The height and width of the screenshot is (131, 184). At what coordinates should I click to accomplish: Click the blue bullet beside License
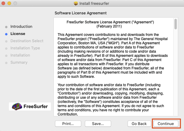pos(6,34)
